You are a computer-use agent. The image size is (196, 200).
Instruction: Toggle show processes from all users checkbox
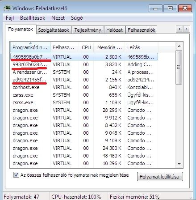[x=16, y=175]
